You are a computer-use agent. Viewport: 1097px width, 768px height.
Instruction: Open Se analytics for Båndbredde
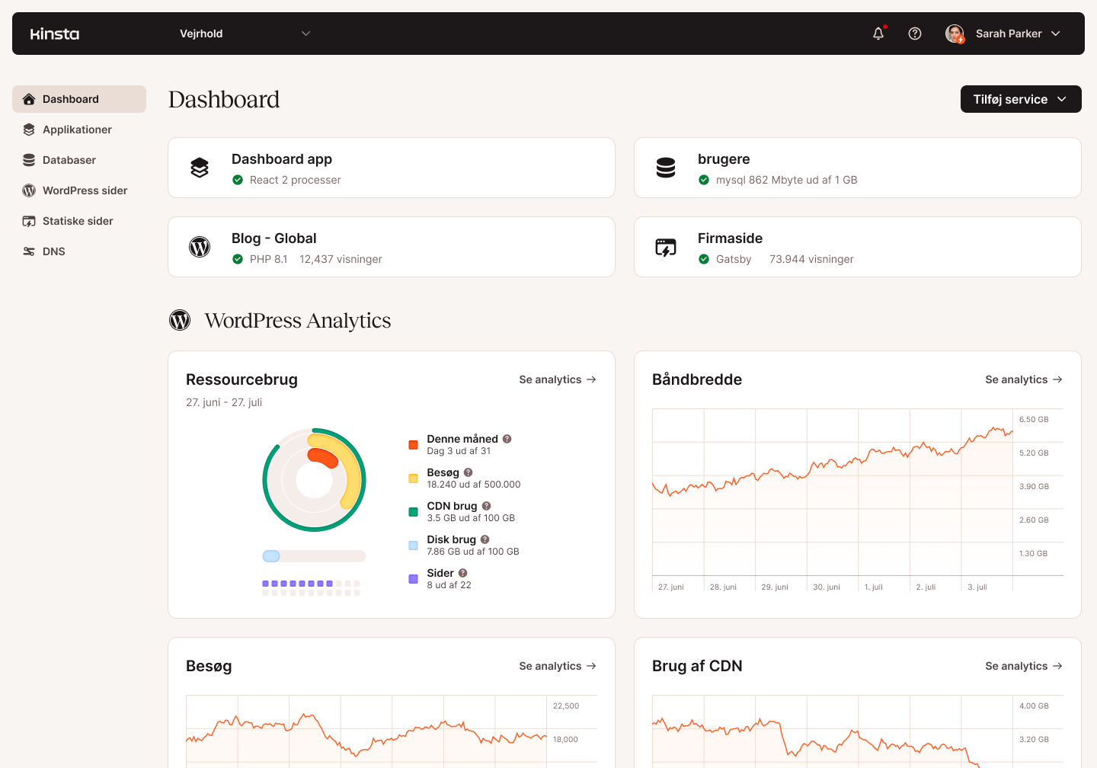tap(1024, 379)
